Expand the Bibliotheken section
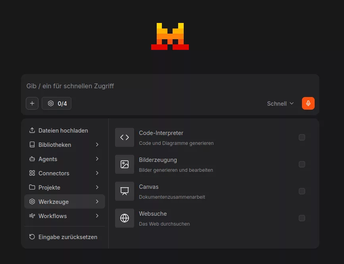Viewport: 344px width, 264px height. point(55,144)
